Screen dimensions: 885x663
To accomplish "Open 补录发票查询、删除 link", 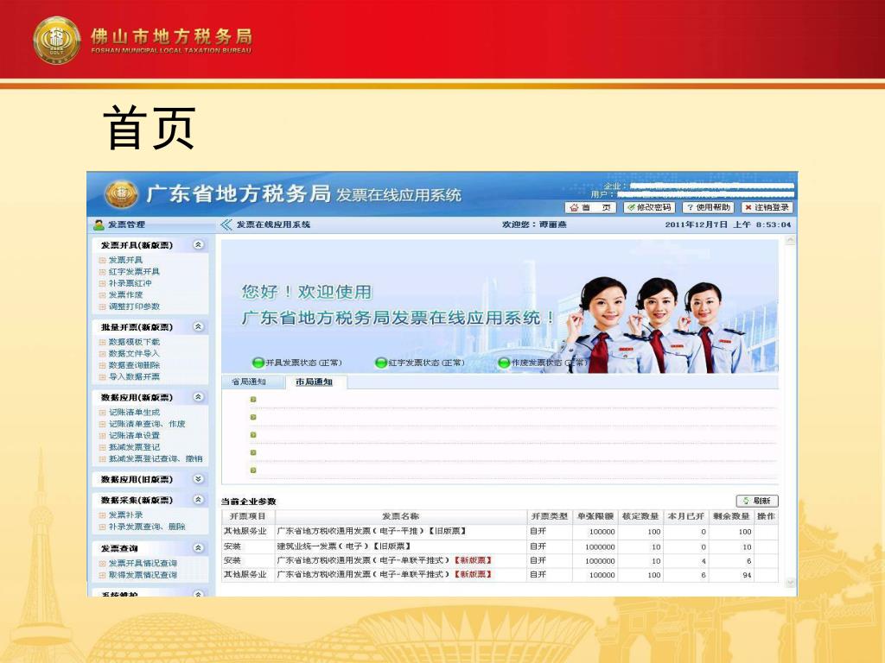I will 147,527.
